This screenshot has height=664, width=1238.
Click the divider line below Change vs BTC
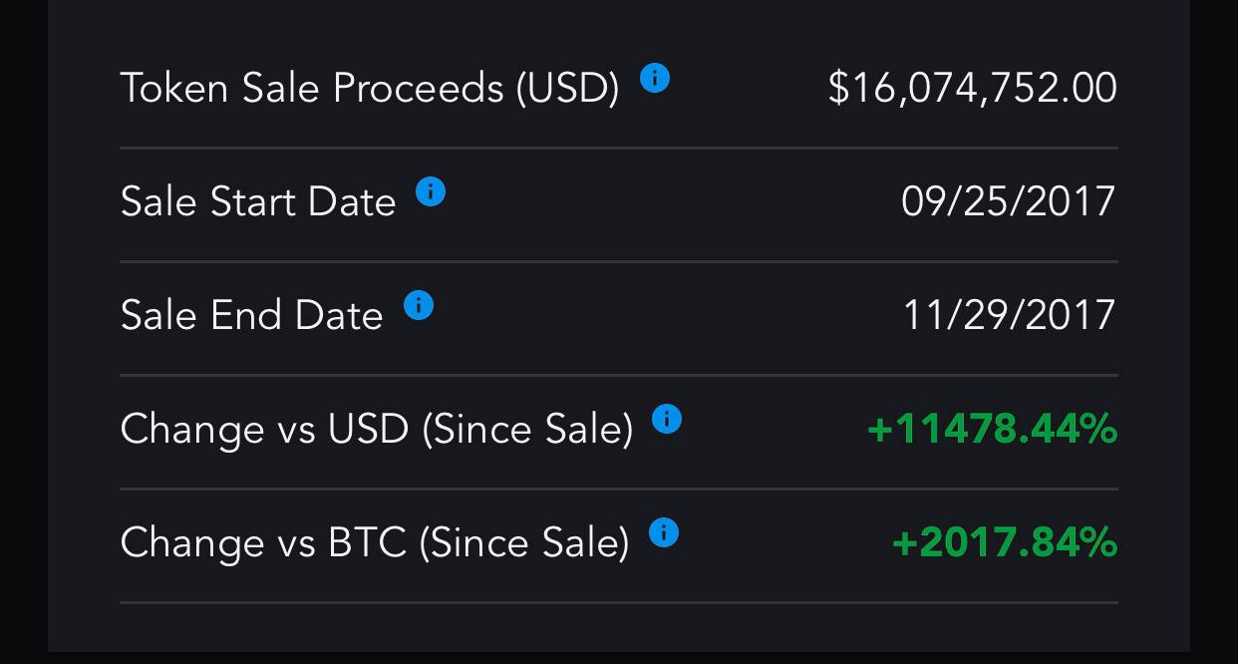(x=619, y=602)
